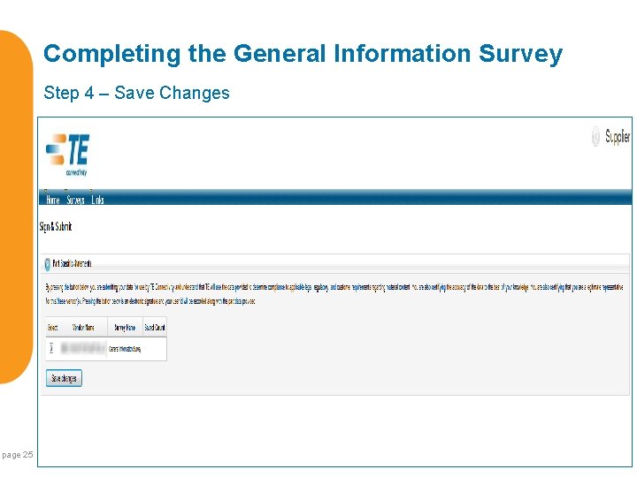The image size is (637, 477).
Task: Click the page 25 label
Action: pyautogui.click(x=17, y=455)
